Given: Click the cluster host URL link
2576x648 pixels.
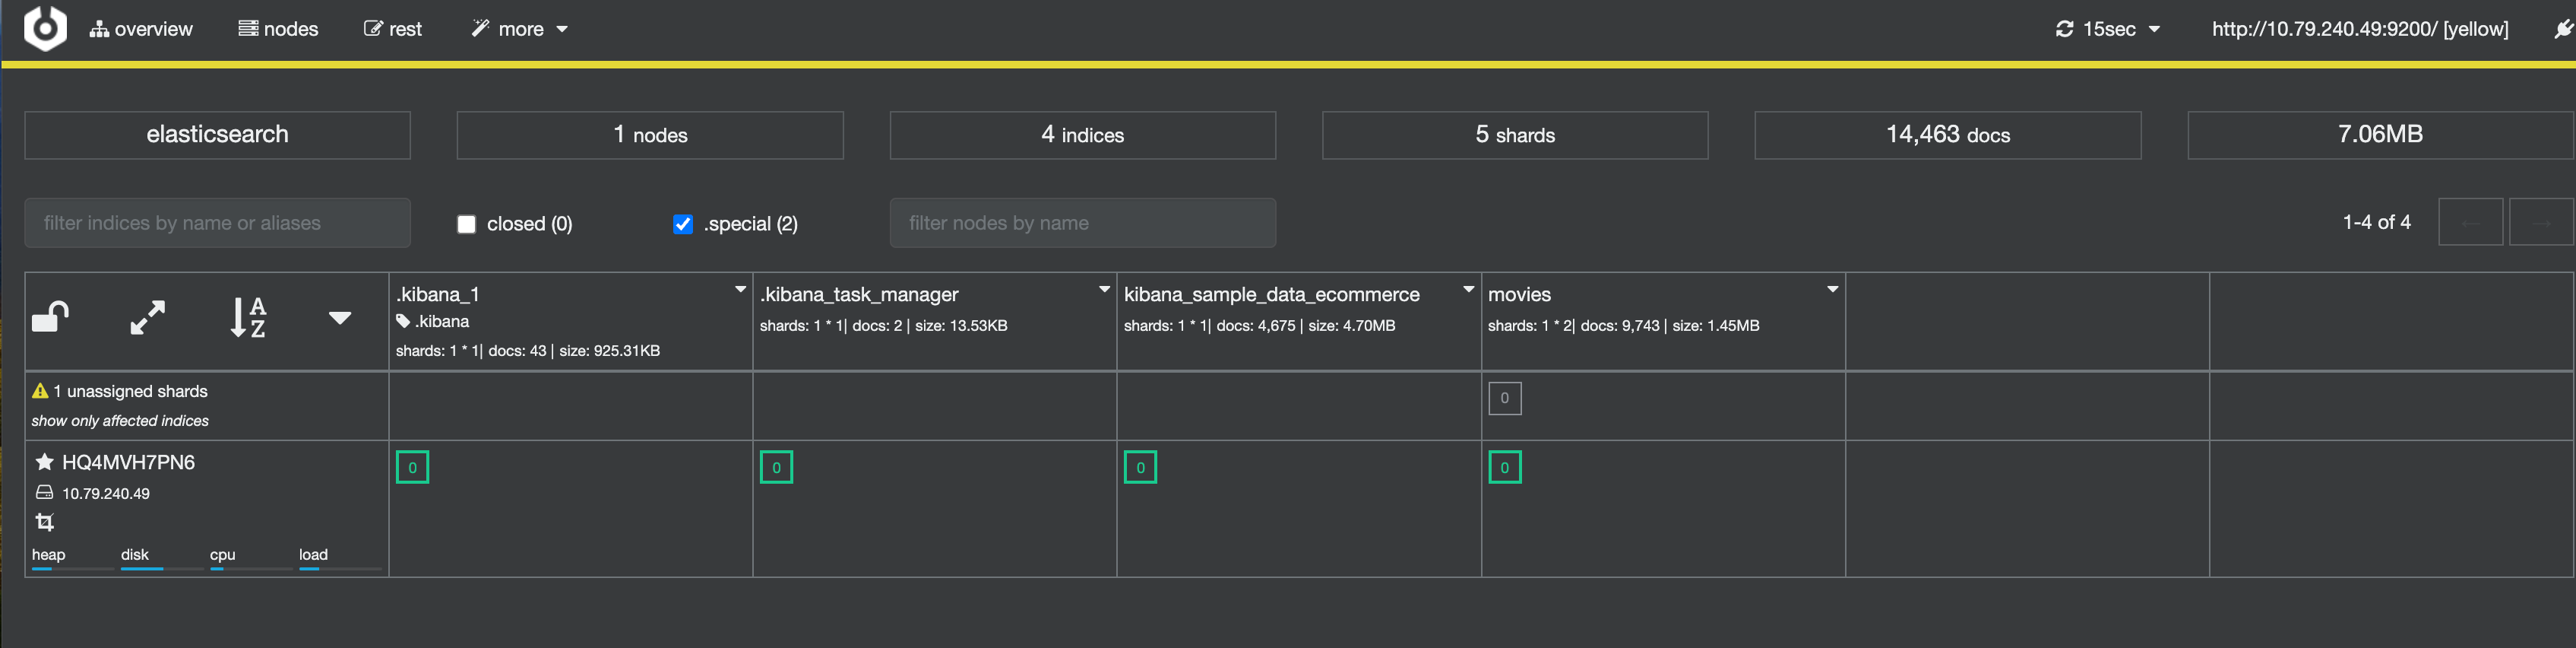Looking at the screenshot, I should (x=2359, y=29).
